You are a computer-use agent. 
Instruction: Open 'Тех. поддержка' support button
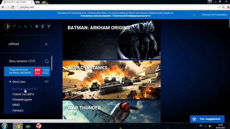pyautogui.click(x=207, y=119)
